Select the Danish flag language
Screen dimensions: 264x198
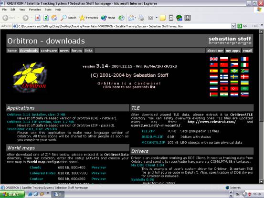tap(244, 77)
